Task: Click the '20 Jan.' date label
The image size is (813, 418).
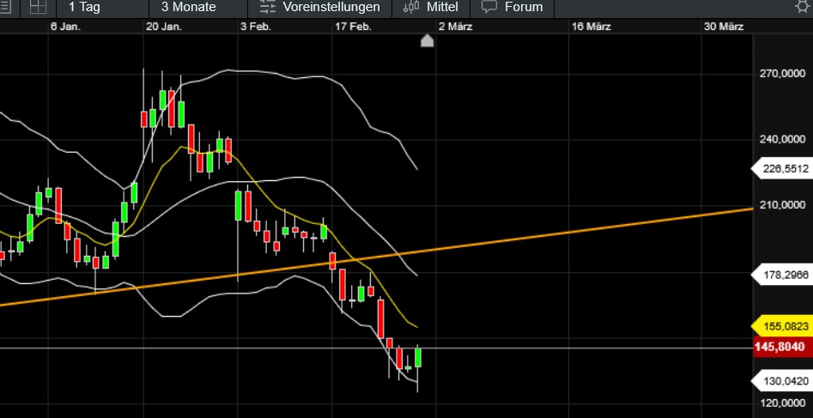Action: (164, 27)
